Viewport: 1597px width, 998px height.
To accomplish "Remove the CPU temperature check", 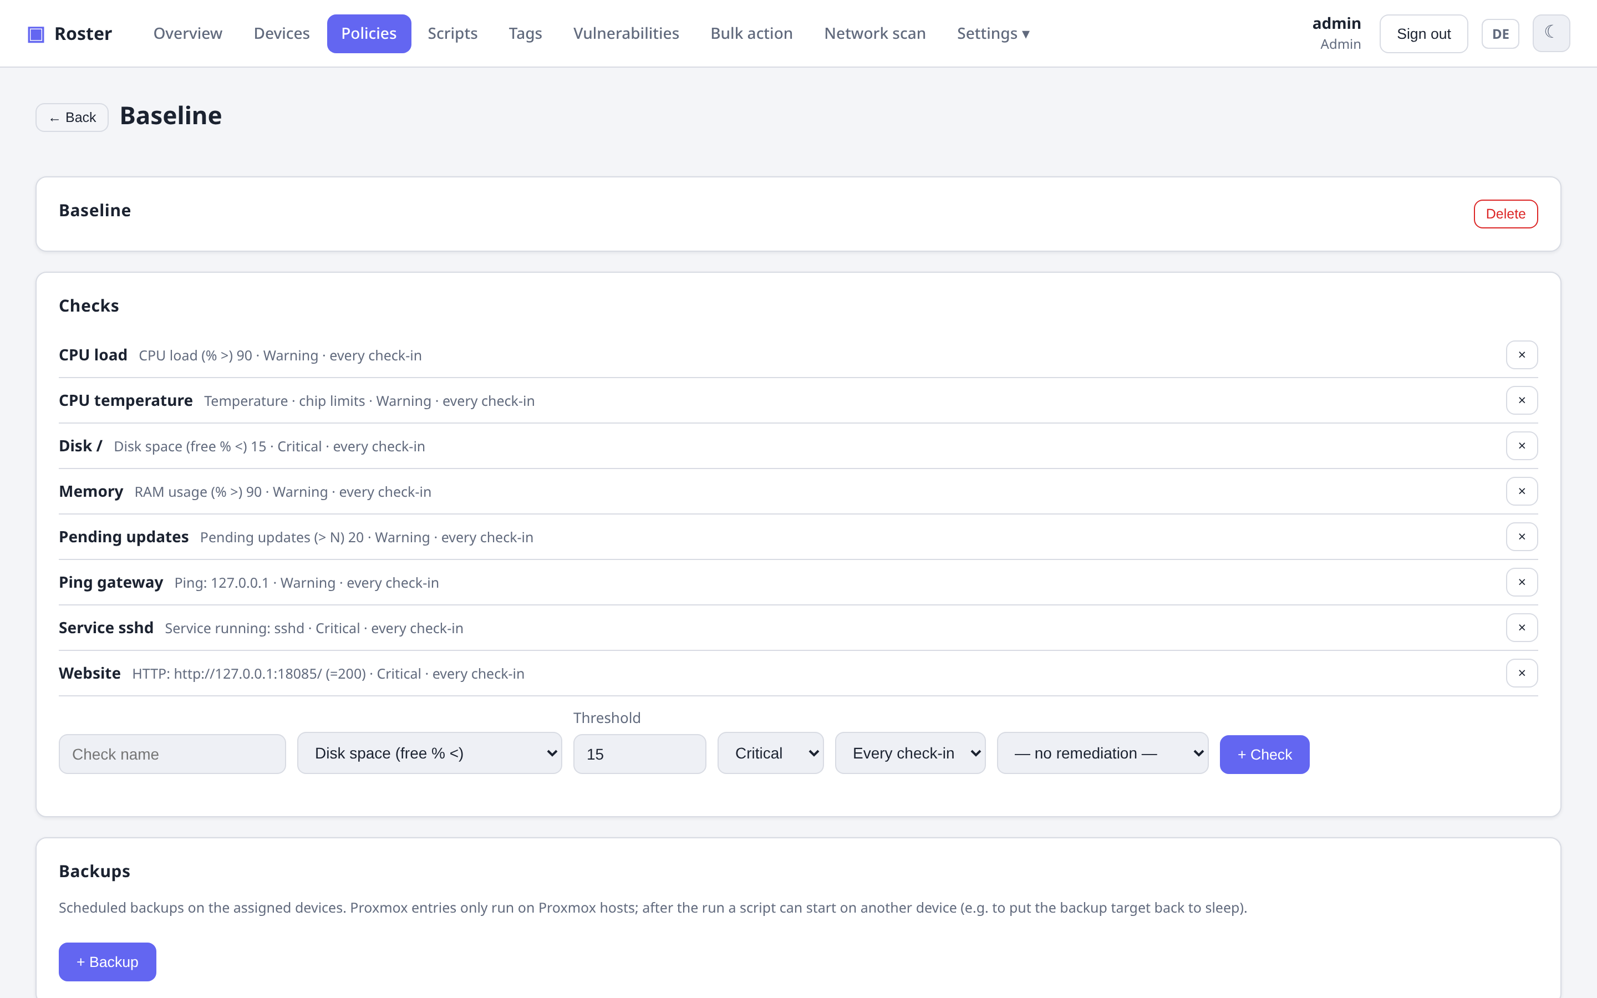I will point(1522,401).
